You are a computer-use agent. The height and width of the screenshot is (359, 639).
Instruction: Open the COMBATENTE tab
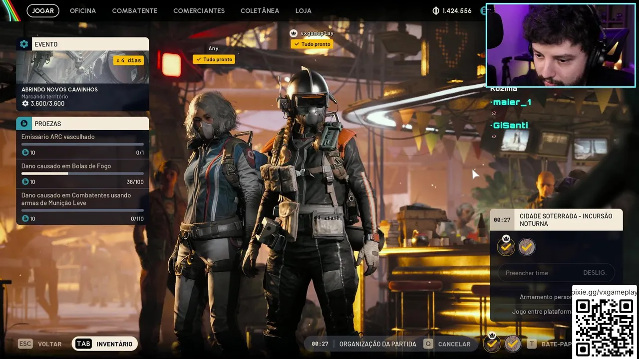[135, 10]
